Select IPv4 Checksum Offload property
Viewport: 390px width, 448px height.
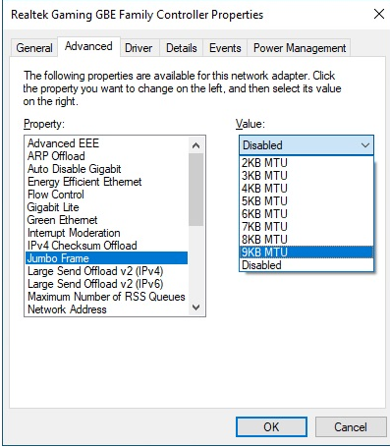coord(106,246)
